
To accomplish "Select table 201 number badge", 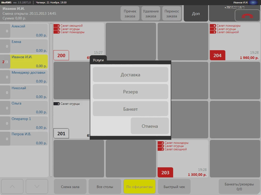I will coord(61,133).
